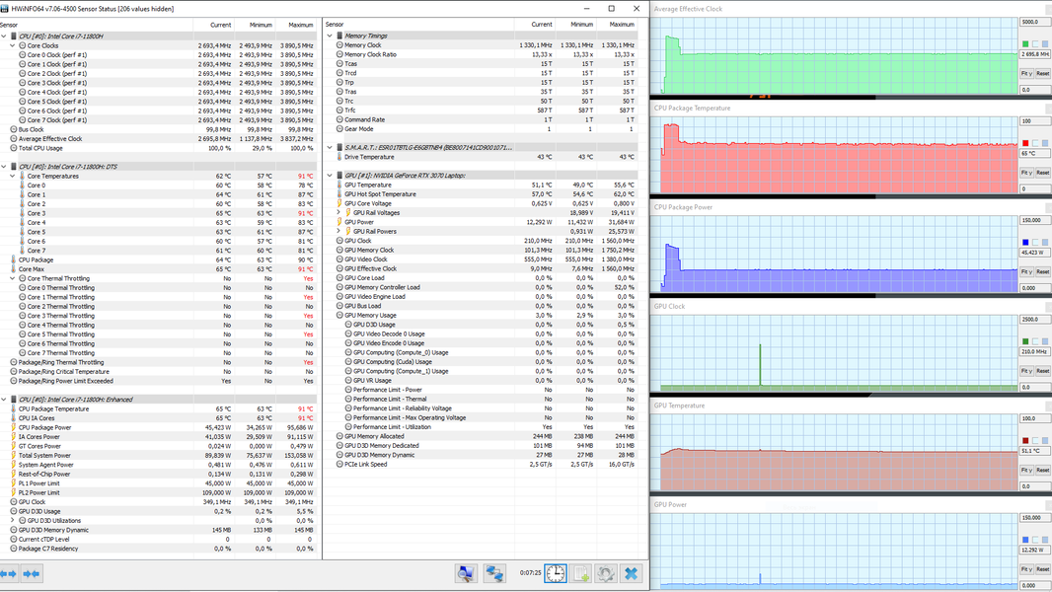Screen dimensions: 1052x592
Task: Collapse the Core Temperatures node
Action: (13, 176)
